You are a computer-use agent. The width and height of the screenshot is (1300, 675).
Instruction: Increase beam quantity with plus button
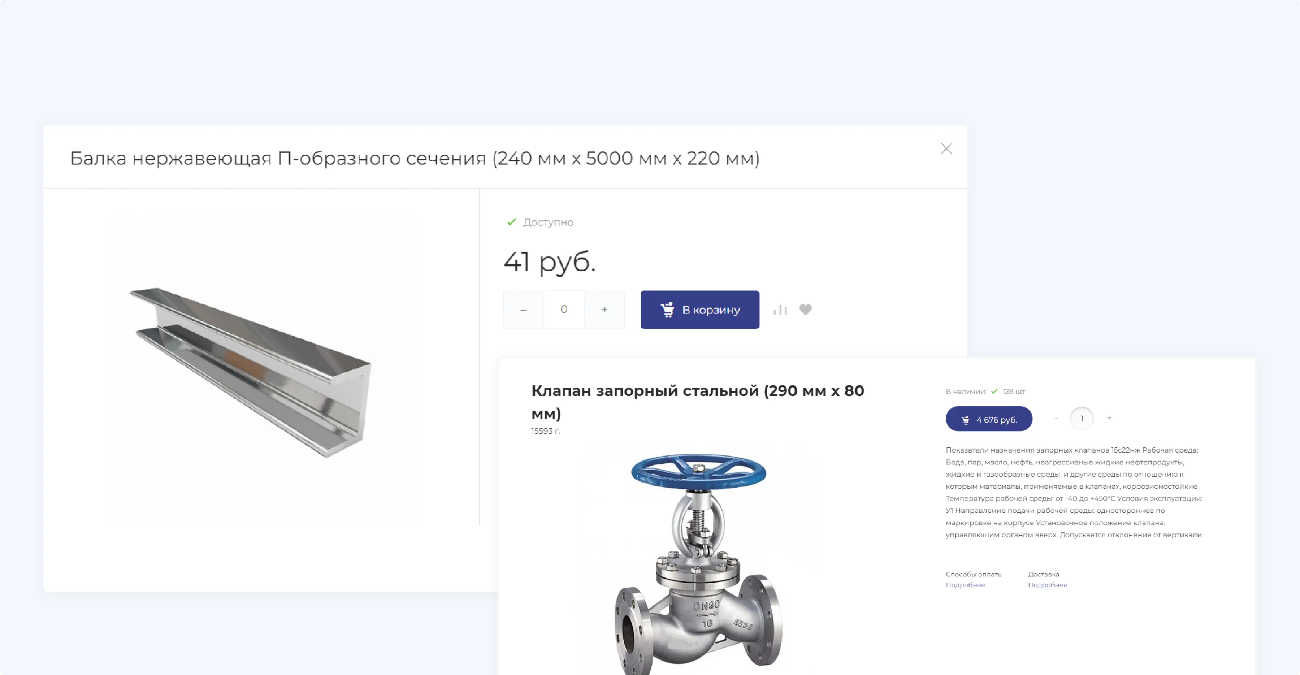coord(604,310)
